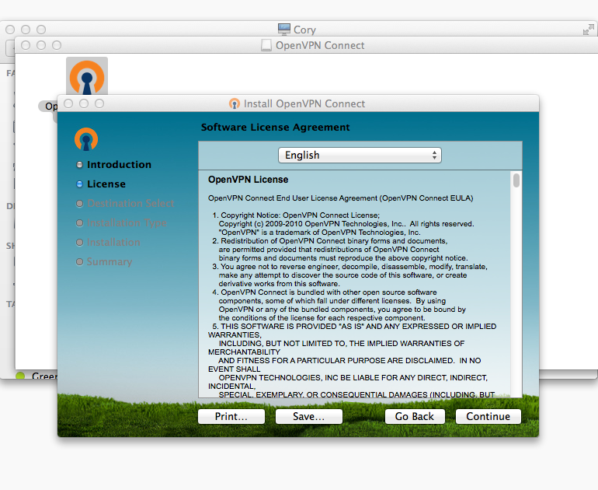This screenshot has width=598, height=490.
Task: Click the OpenVPN package icon in OpenVPN Connect window
Action: (x=87, y=77)
